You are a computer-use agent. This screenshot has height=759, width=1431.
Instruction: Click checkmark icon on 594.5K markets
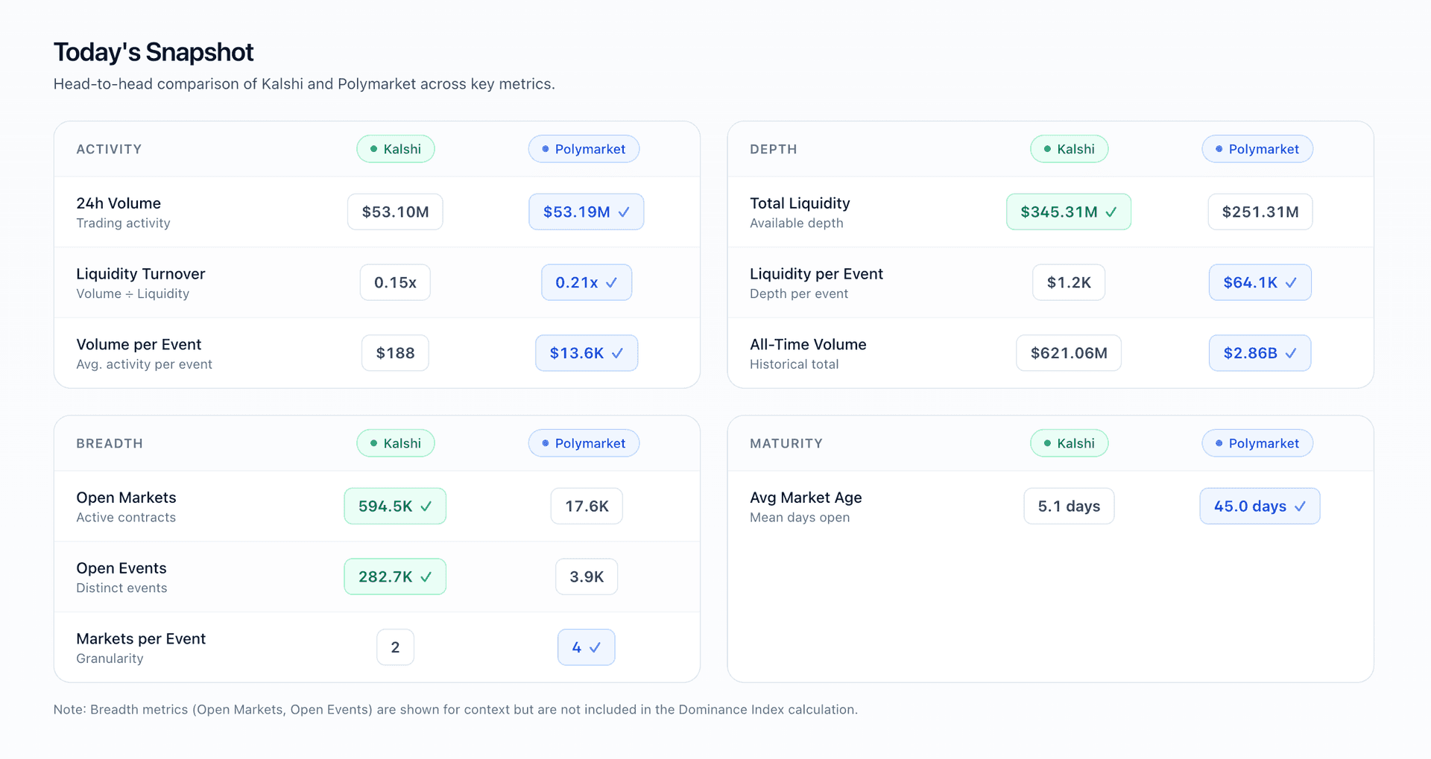tap(426, 506)
